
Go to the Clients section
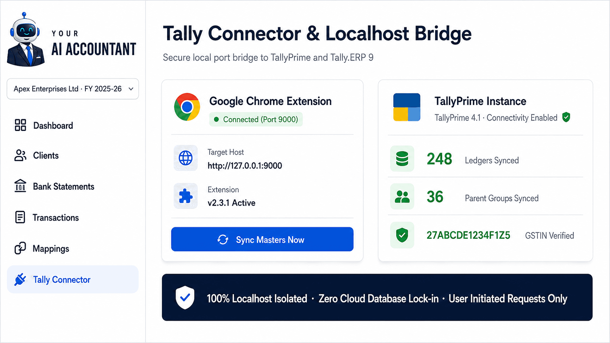[73, 156]
